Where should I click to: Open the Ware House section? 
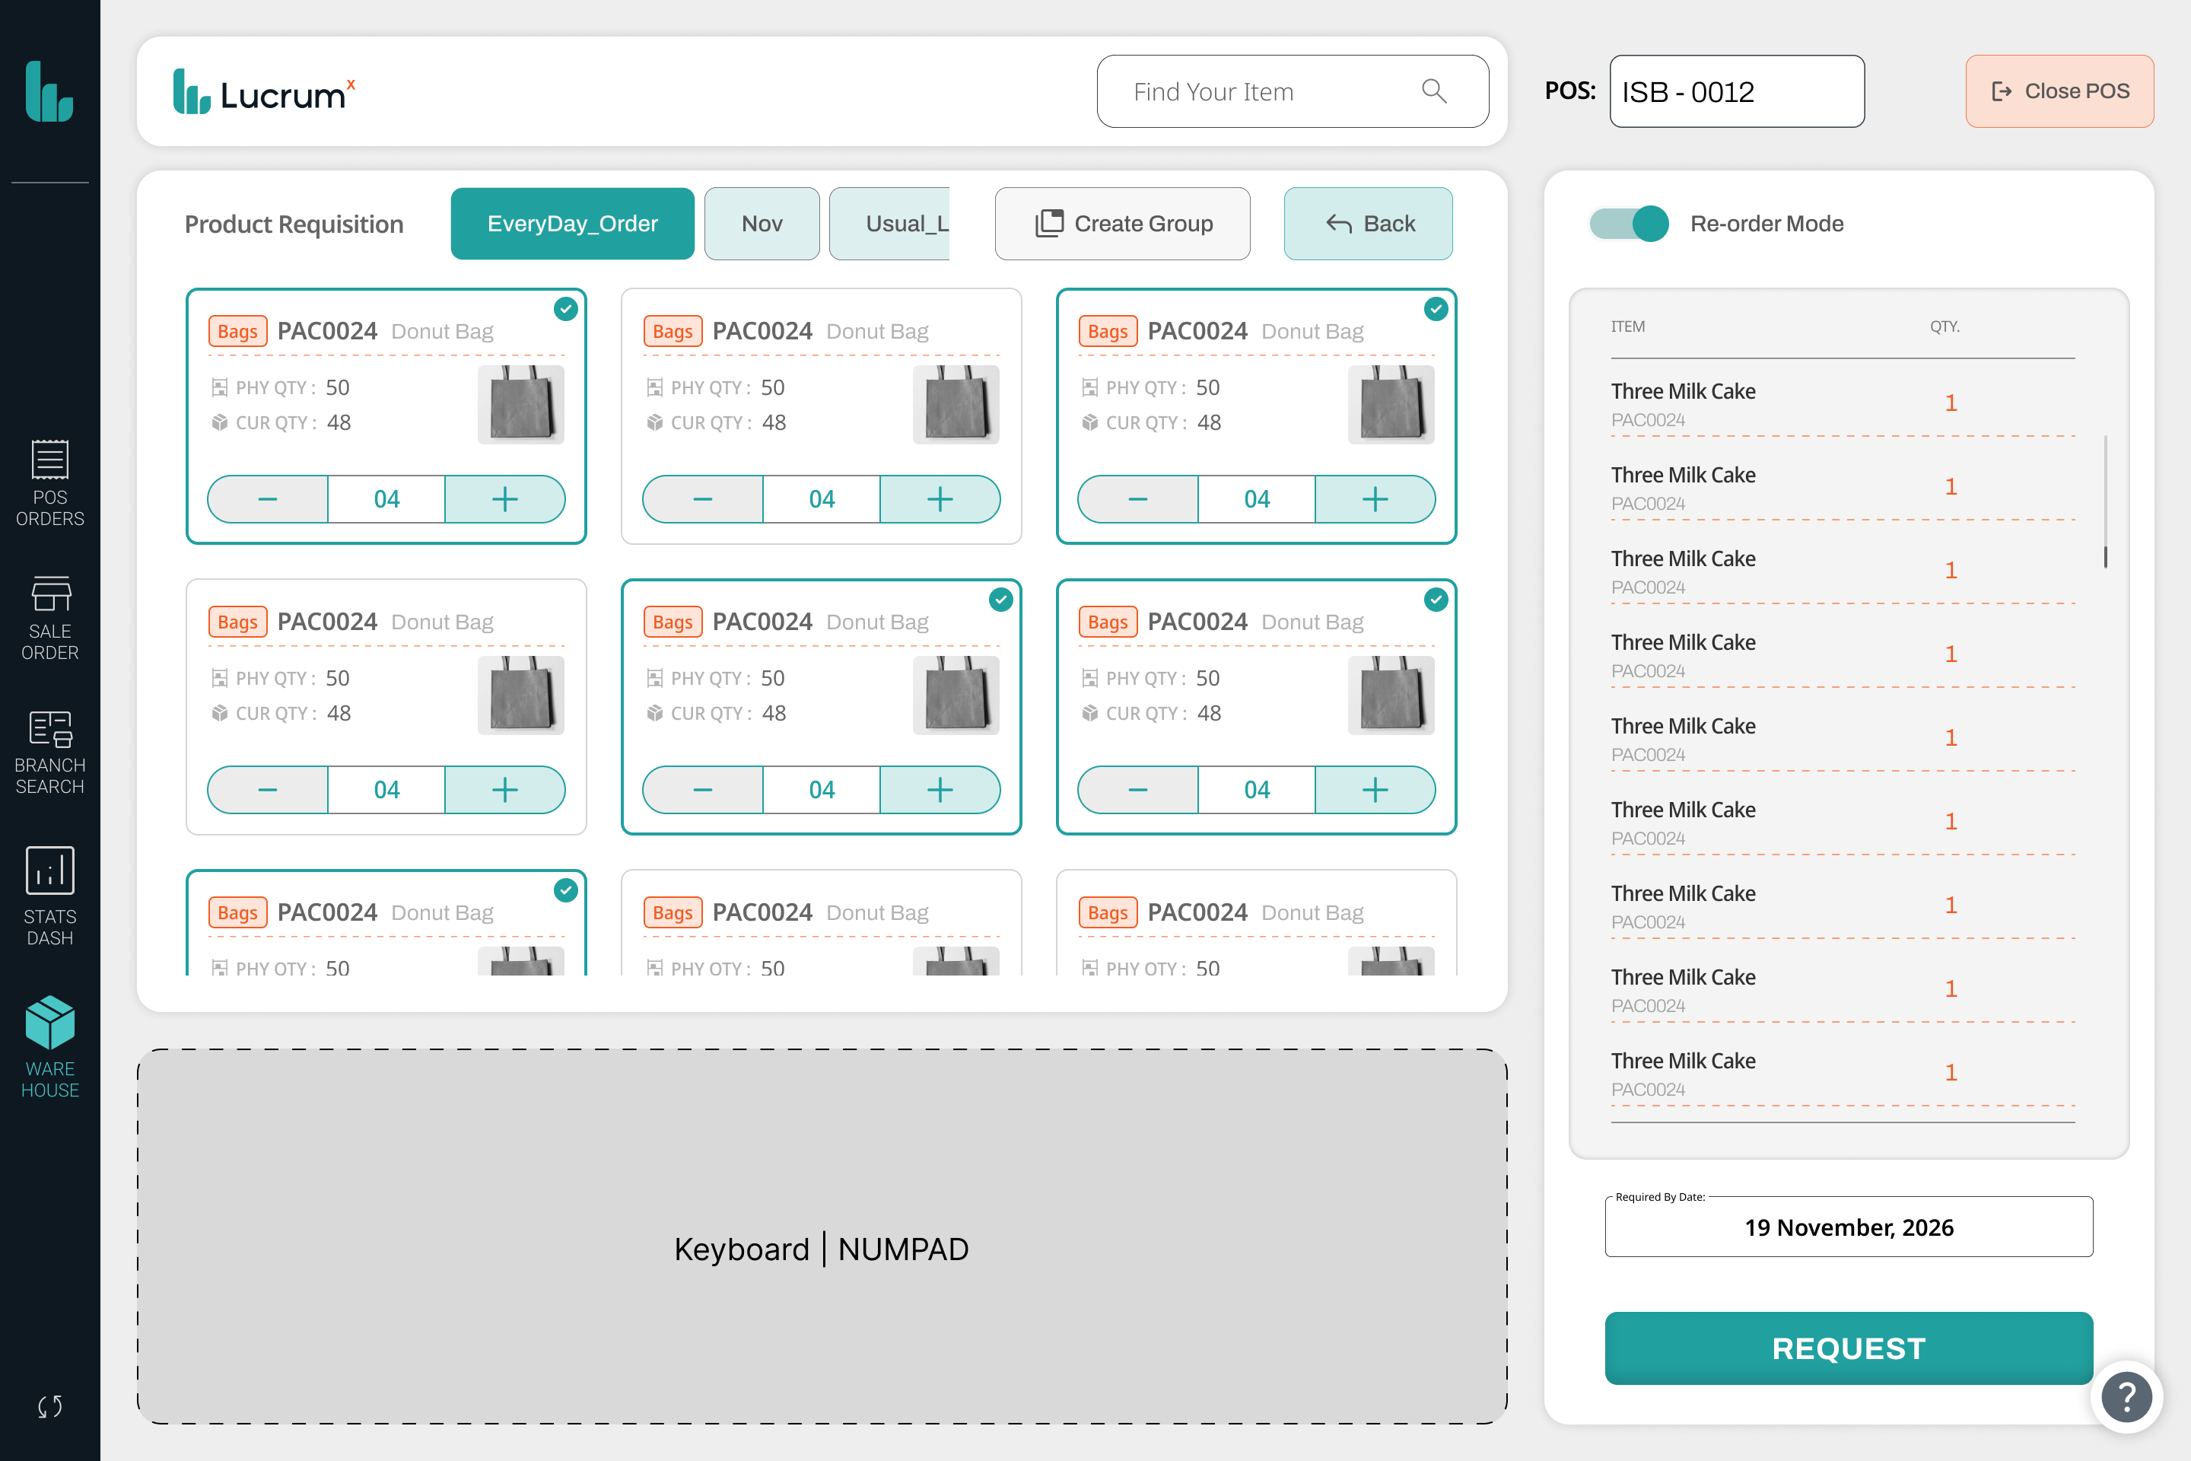(50, 1047)
